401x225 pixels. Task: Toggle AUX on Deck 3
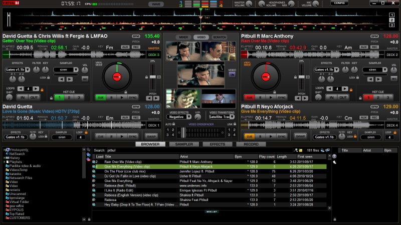[125, 47]
